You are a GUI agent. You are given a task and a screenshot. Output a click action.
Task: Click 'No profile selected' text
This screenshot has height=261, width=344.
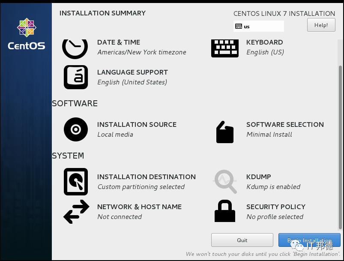pyautogui.click(x=275, y=217)
